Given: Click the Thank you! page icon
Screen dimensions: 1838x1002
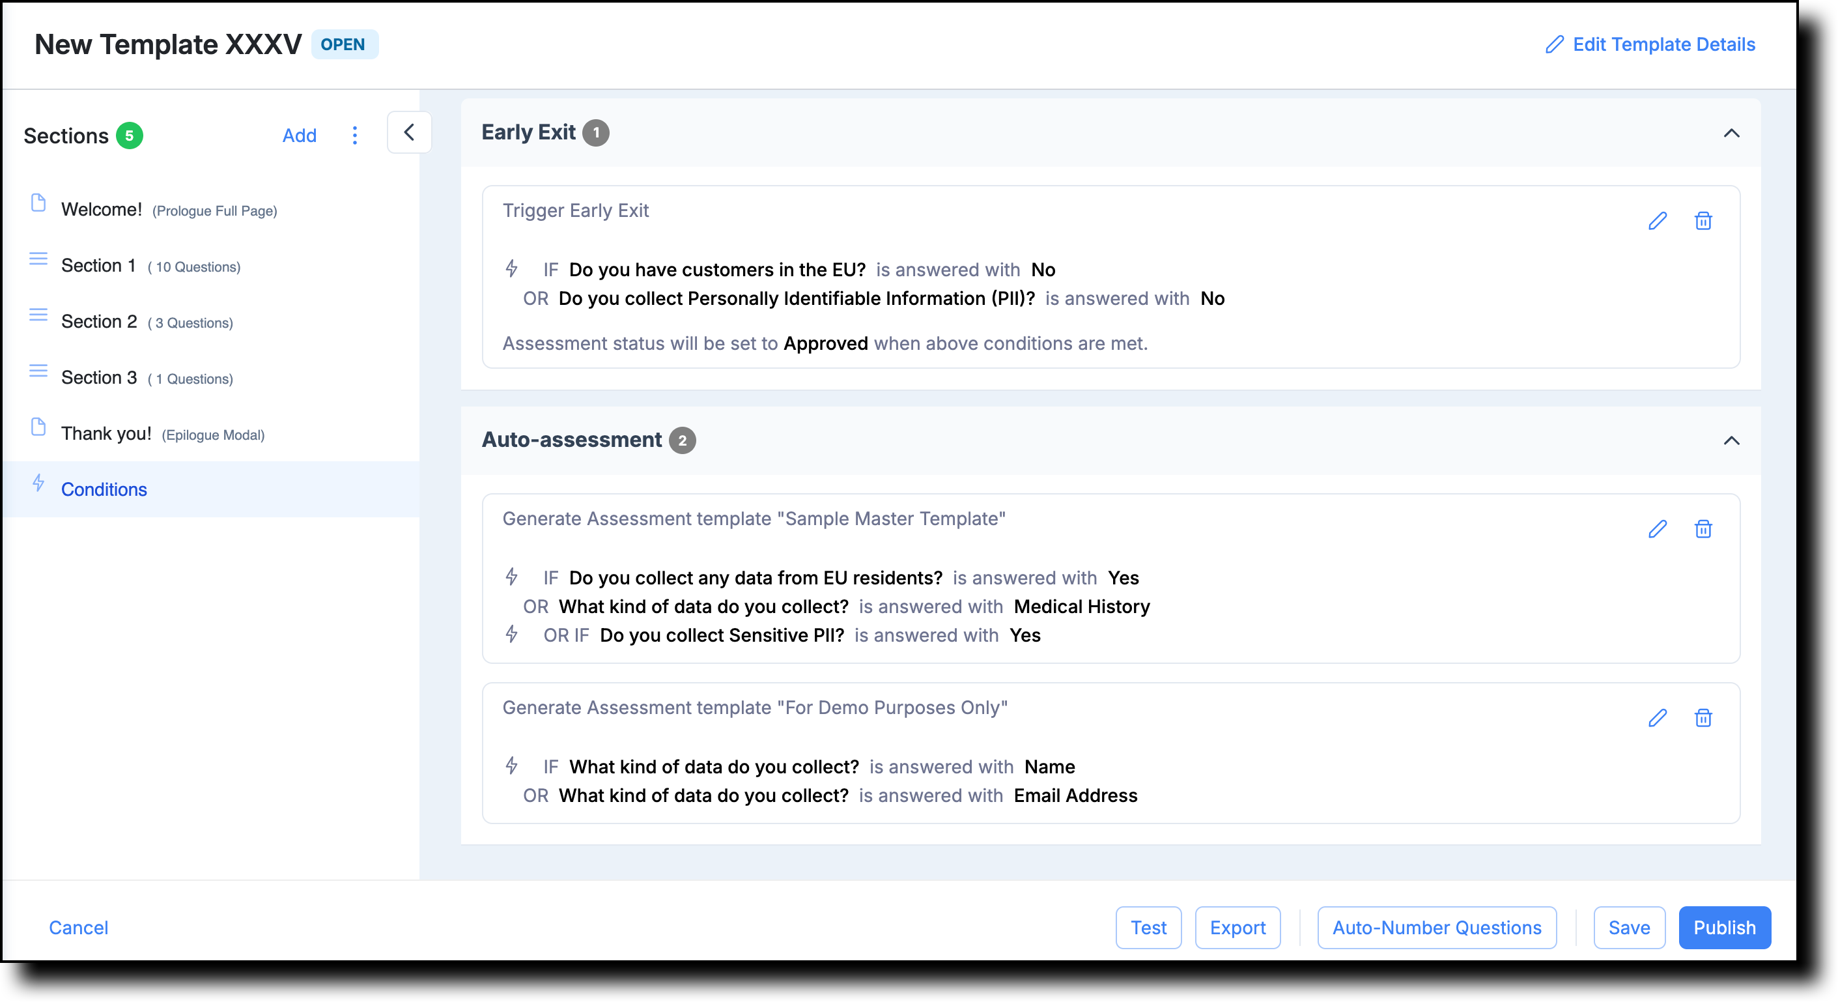Looking at the screenshot, I should [38, 427].
